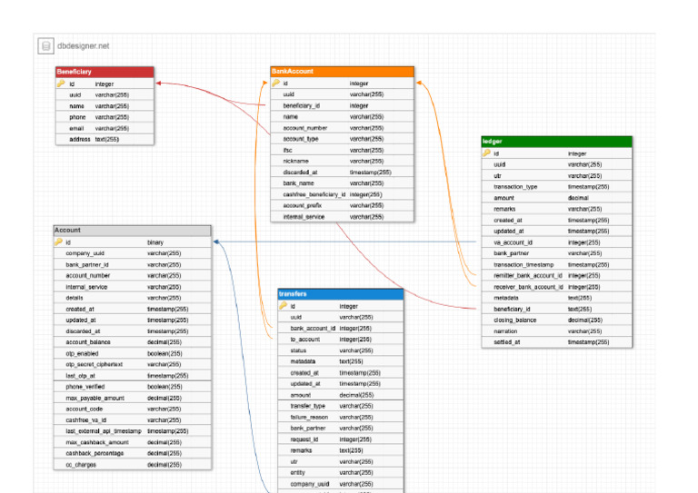Select the address row in the Beneficiary table
The image size is (698, 493).
(105, 139)
